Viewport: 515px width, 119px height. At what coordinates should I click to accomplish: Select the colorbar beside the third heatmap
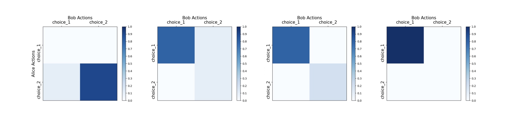click(353, 64)
